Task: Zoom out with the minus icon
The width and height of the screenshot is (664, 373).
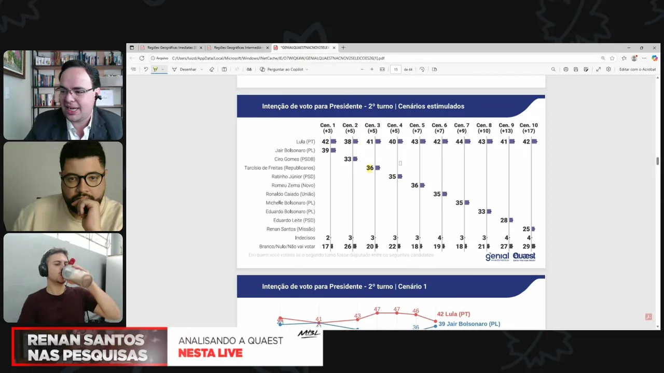Action: (362, 69)
